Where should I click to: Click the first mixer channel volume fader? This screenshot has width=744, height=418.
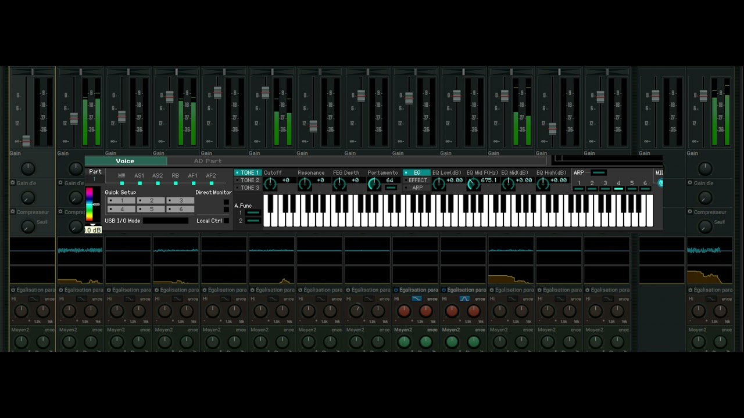point(26,141)
